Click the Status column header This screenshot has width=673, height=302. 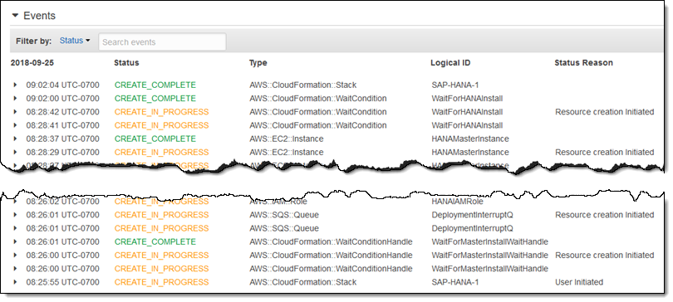click(126, 62)
